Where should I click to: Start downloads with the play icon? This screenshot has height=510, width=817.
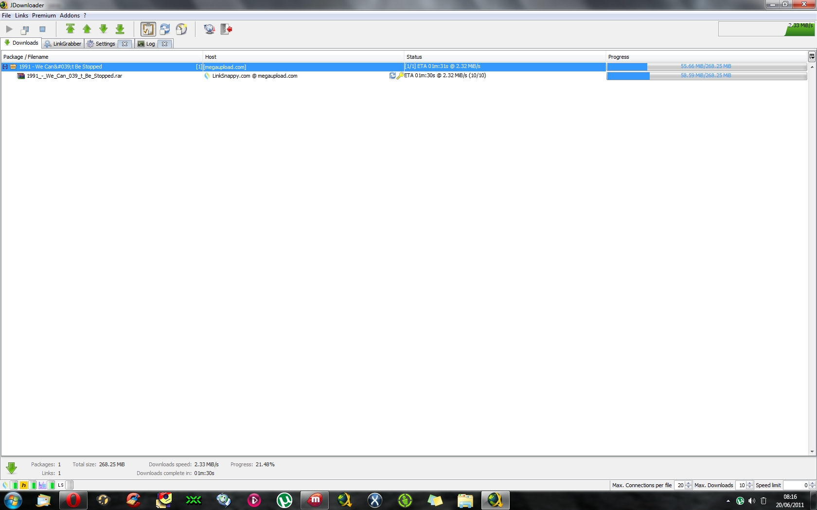(x=9, y=29)
